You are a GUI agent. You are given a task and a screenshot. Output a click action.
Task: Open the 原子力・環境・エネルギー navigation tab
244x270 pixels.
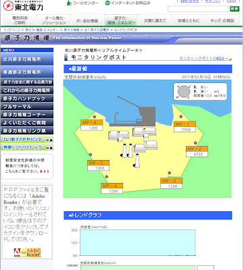121,20
